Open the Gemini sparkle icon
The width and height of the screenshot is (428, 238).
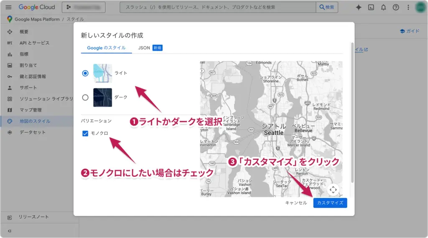pos(358,8)
